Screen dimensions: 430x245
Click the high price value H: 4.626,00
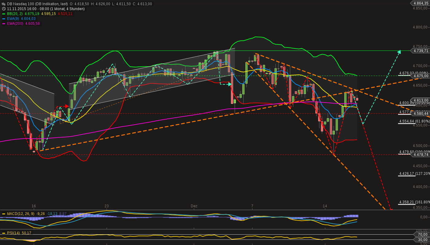click(101, 4)
